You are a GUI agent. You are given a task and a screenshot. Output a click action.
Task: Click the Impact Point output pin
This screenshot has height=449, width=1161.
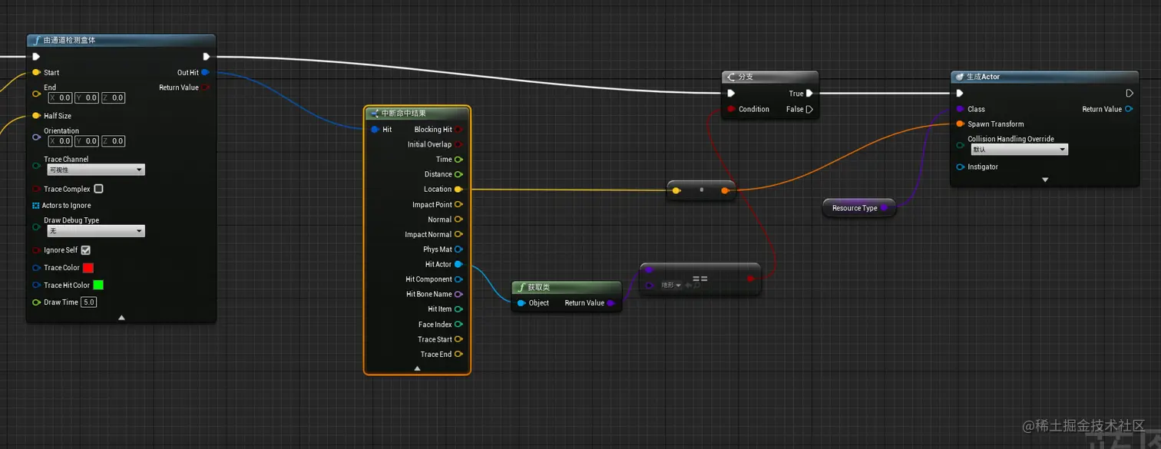pyautogui.click(x=458, y=205)
